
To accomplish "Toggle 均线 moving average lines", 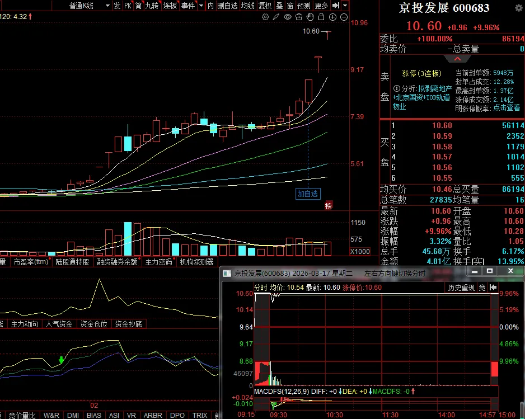I will point(248,6).
